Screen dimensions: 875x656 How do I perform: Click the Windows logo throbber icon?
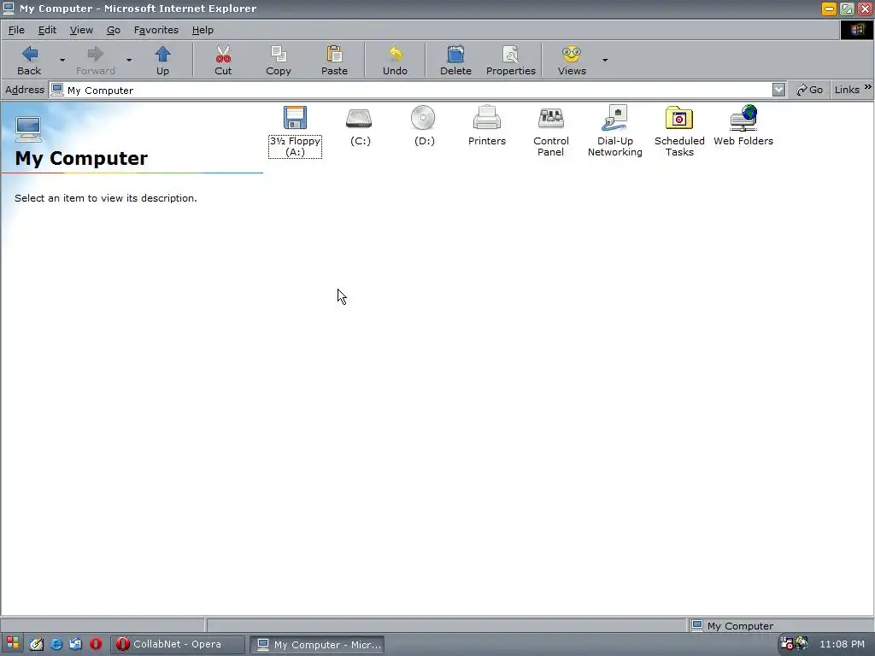point(857,30)
